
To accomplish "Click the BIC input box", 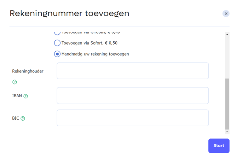I will click(133, 118).
